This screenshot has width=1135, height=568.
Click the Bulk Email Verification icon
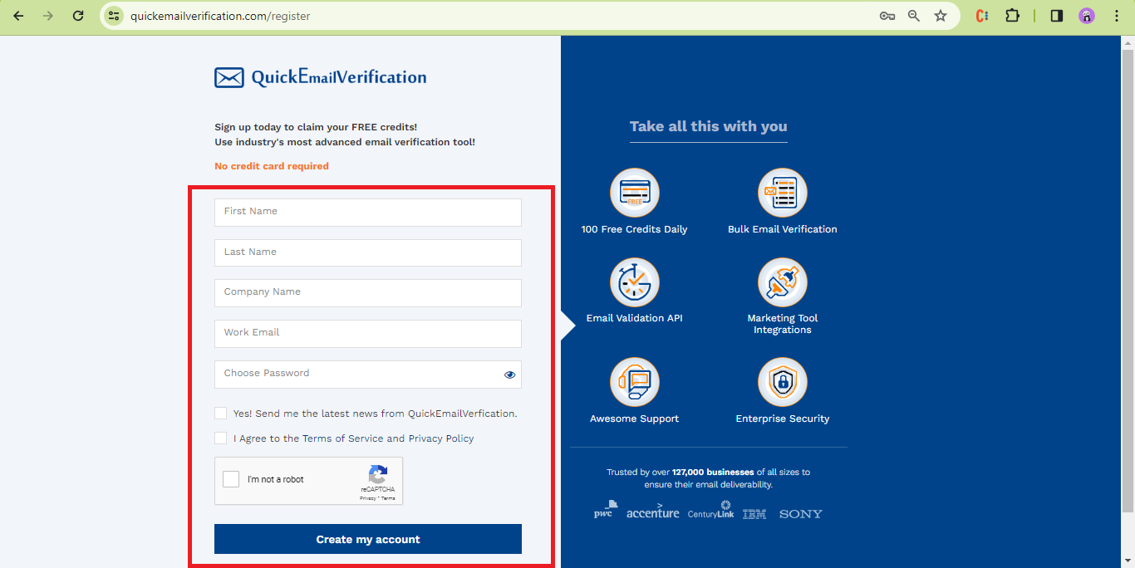click(783, 193)
